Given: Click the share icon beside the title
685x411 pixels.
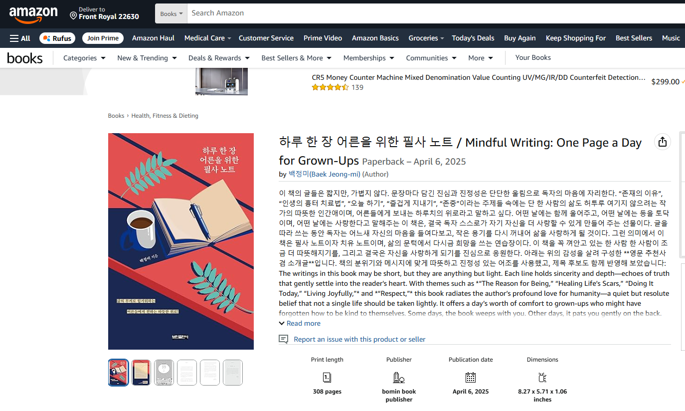Looking at the screenshot, I should (x=662, y=142).
